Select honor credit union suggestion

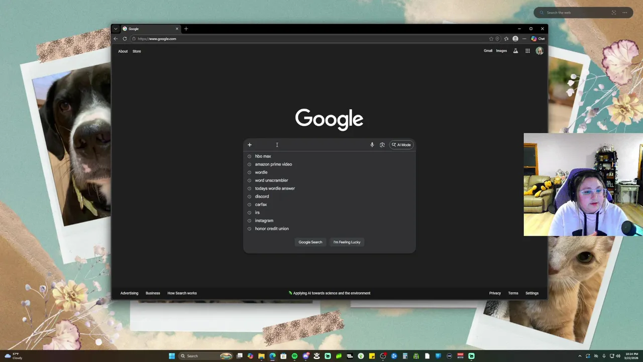pos(330,229)
